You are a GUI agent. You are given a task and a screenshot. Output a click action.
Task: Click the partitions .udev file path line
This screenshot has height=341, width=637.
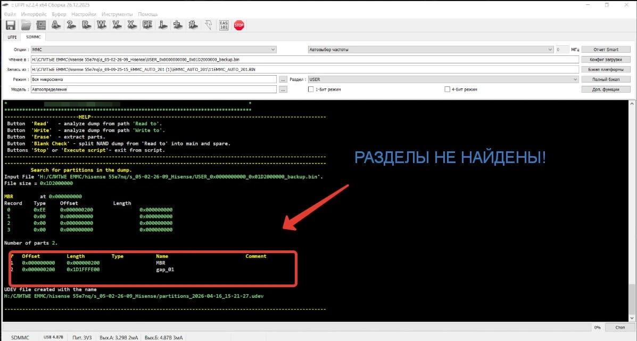(x=134, y=296)
